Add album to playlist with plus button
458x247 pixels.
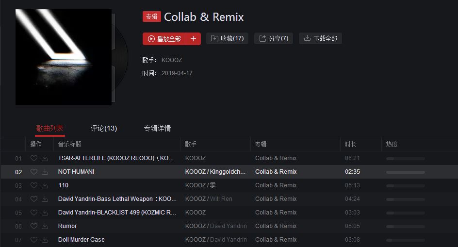[194, 39]
